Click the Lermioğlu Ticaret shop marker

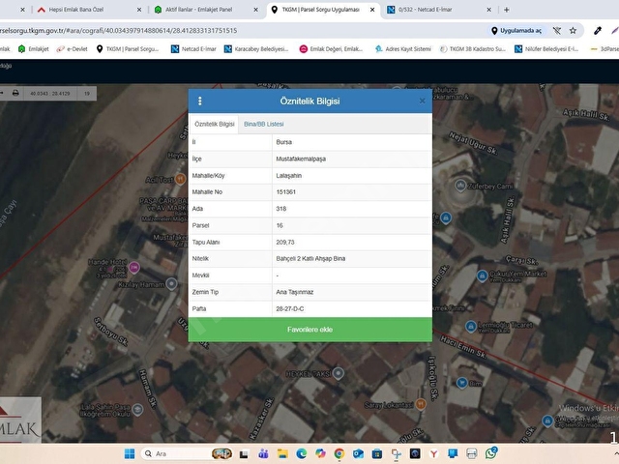tap(471, 327)
